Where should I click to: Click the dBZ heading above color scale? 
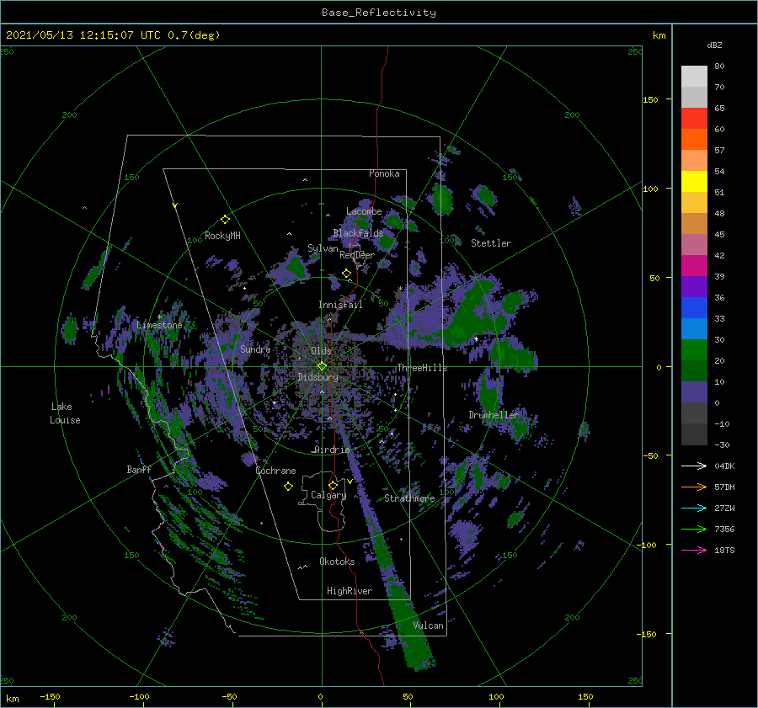714,45
